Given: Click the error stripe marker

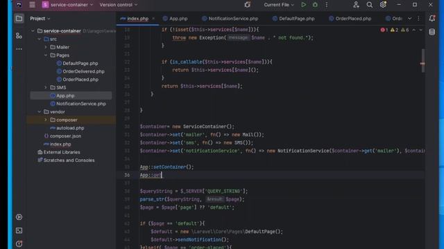Looking at the screenshot, I should (422, 64).
